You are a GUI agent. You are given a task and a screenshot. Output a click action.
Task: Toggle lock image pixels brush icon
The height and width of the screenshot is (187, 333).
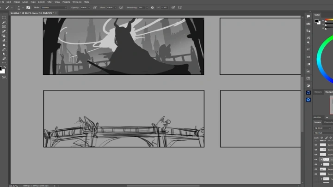[x=327, y=138]
